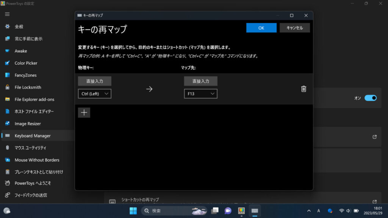Click the 全般 gear icon in sidebar
The width and height of the screenshot is (388, 218).
pos(8,26)
